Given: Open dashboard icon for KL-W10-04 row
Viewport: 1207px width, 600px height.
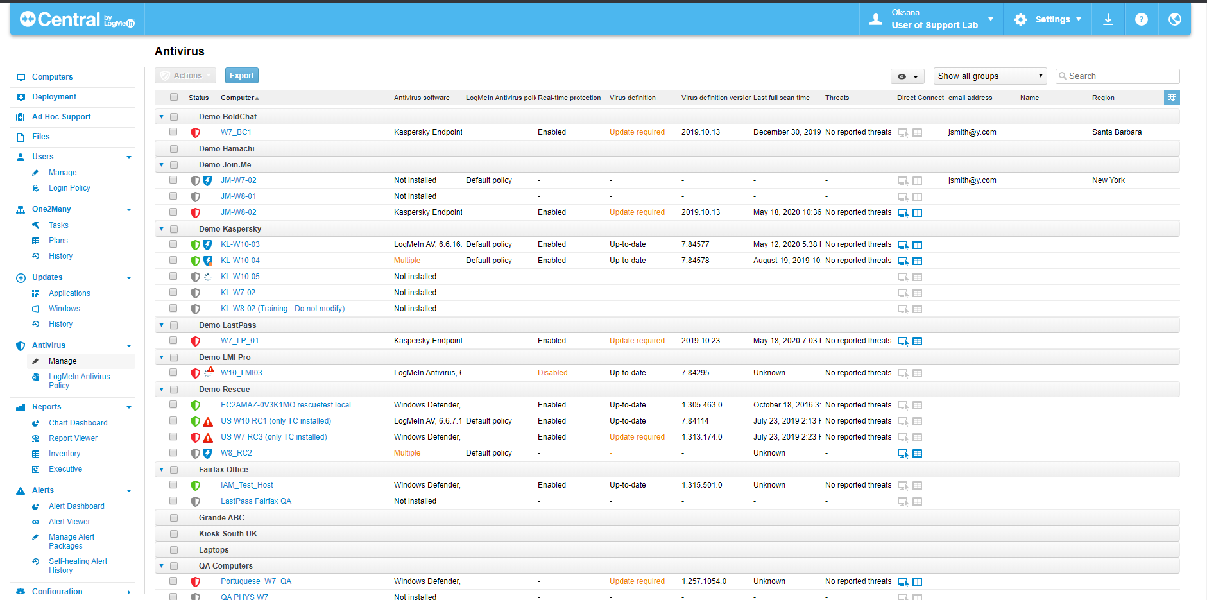Looking at the screenshot, I should point(918,261).
